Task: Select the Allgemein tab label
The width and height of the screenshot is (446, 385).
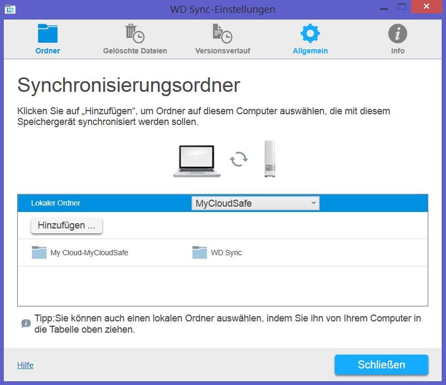Action: pos(310,51)
